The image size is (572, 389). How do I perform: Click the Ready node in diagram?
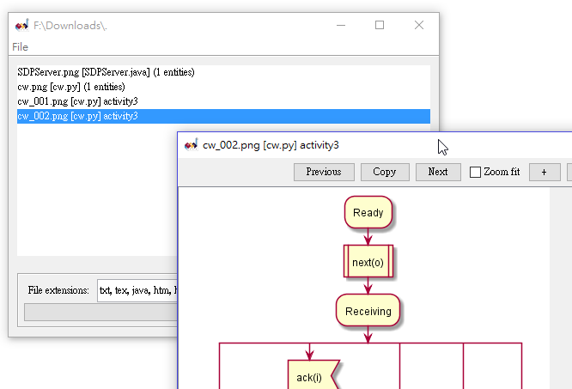coord(368,213)
